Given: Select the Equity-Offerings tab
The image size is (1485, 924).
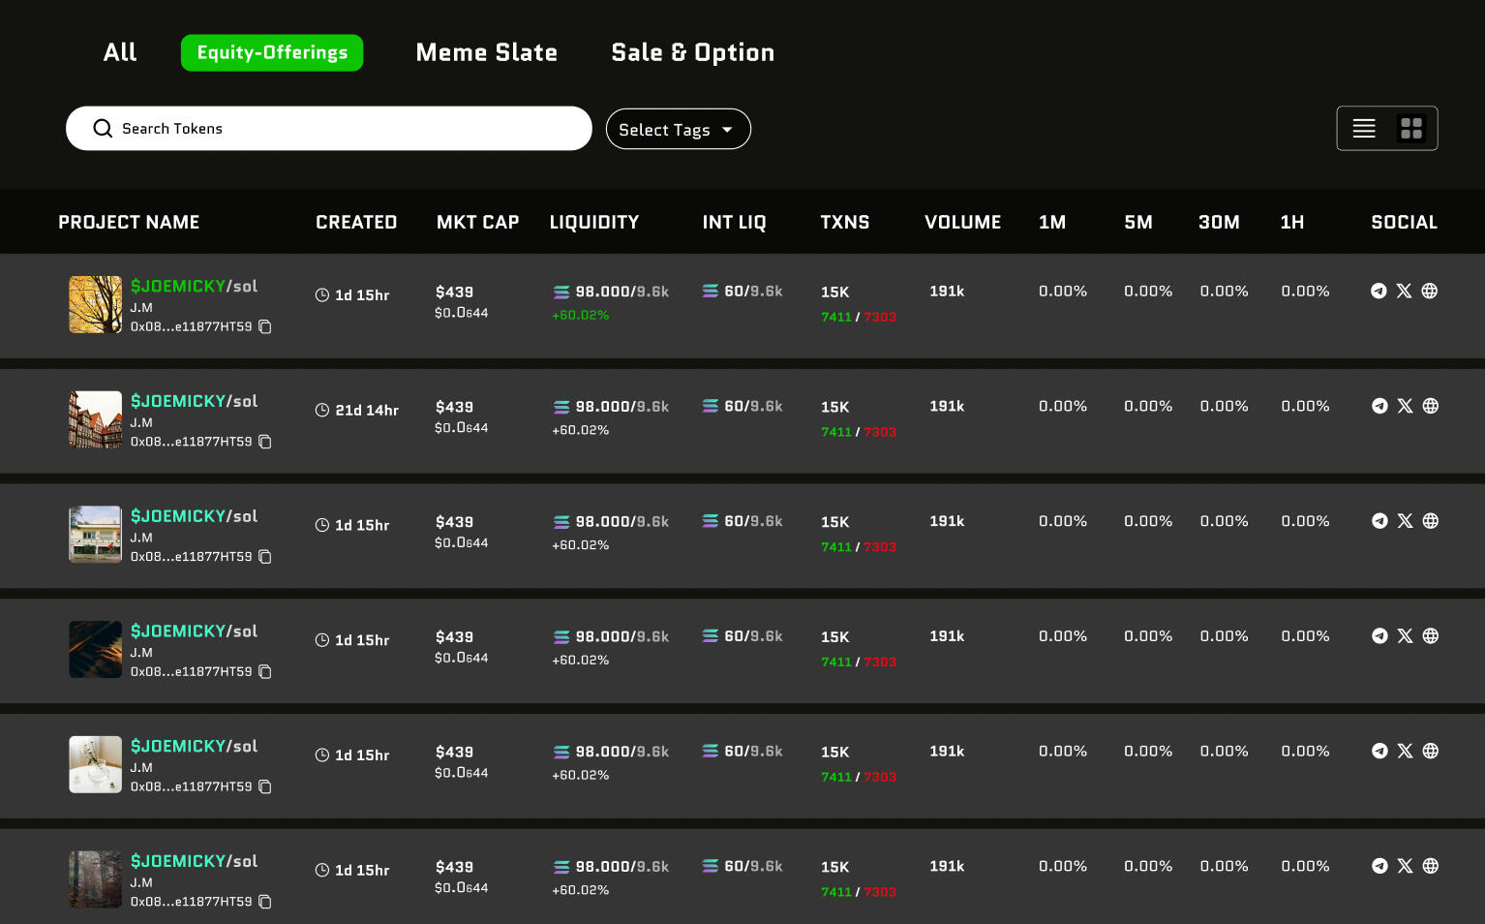Looking at the screenshot, I should pyautogui.click(x=272, y=52).
